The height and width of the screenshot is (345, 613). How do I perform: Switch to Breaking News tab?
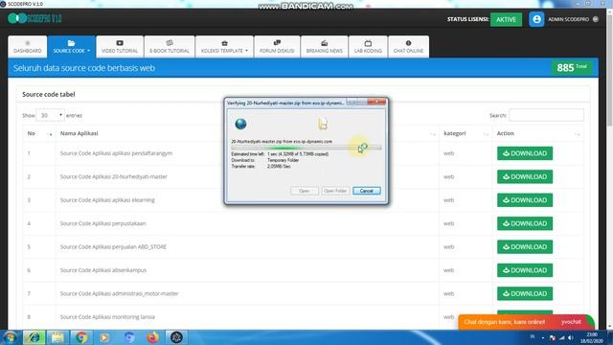(324, 47)
